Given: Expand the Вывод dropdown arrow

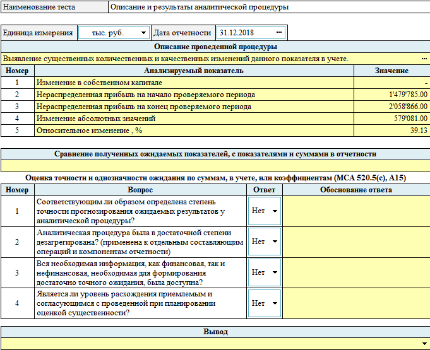Looking at the screenshot, I should 424,344.
